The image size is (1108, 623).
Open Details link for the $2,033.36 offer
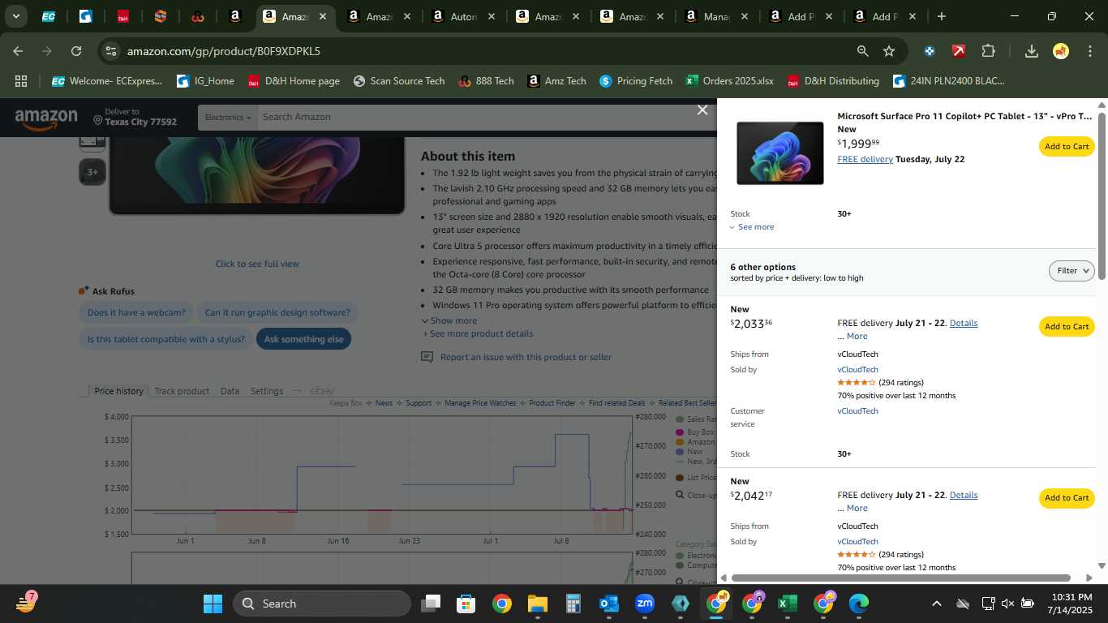[964, 323]
